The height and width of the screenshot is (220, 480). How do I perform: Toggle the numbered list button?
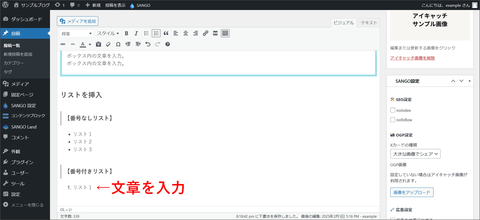click(156, 33)
